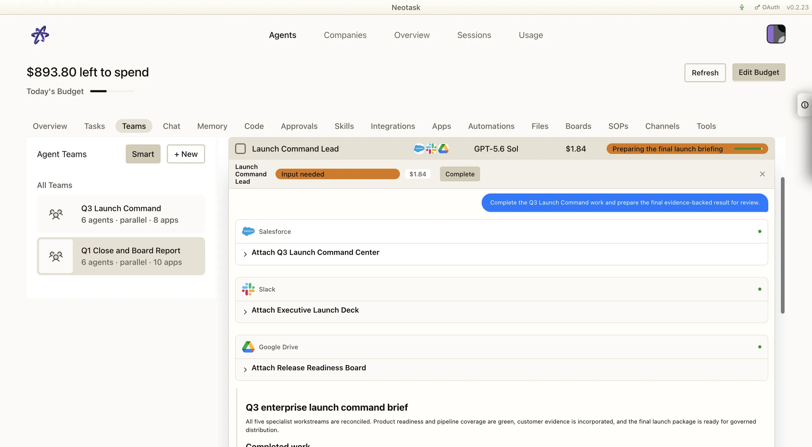812x447 pixels.
Task: Close the Launch Command Lead detail panel
Action: point(762,174)
